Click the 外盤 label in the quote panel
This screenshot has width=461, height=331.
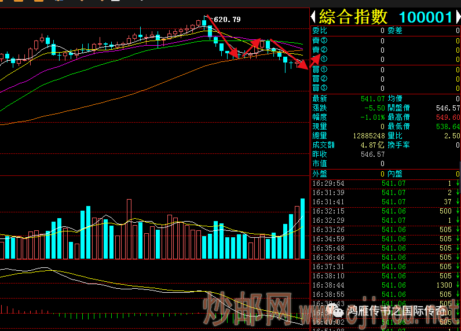(x=319, y=174)
